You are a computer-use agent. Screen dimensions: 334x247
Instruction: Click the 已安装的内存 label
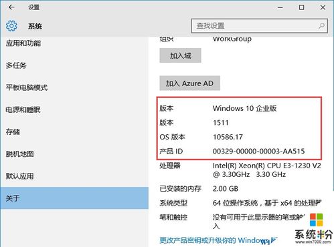(180, 189)
